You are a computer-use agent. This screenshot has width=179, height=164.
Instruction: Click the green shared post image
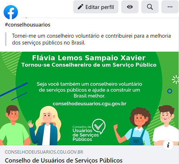(x=89, y=99)
